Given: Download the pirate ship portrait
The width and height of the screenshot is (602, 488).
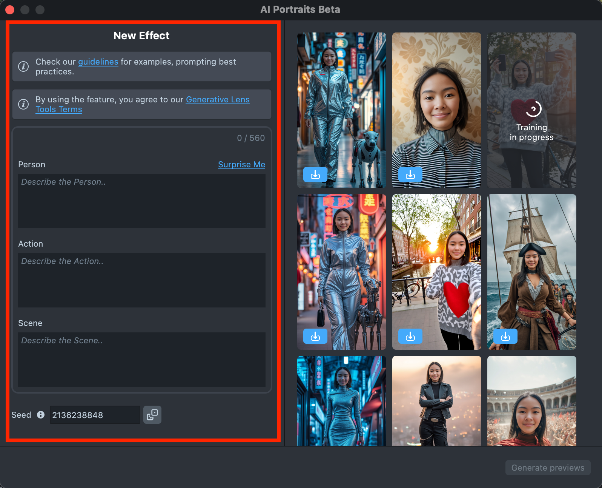Looking at the screenshot, I should [505, 336].
